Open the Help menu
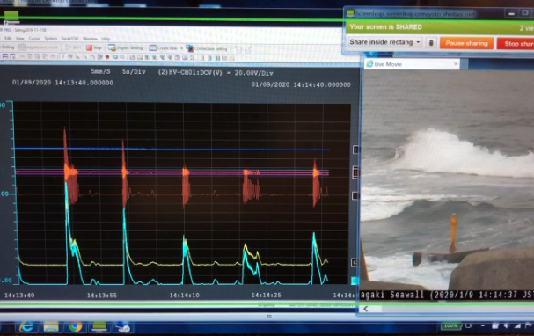This screenshot has height=336, width=534. (106, 39)
